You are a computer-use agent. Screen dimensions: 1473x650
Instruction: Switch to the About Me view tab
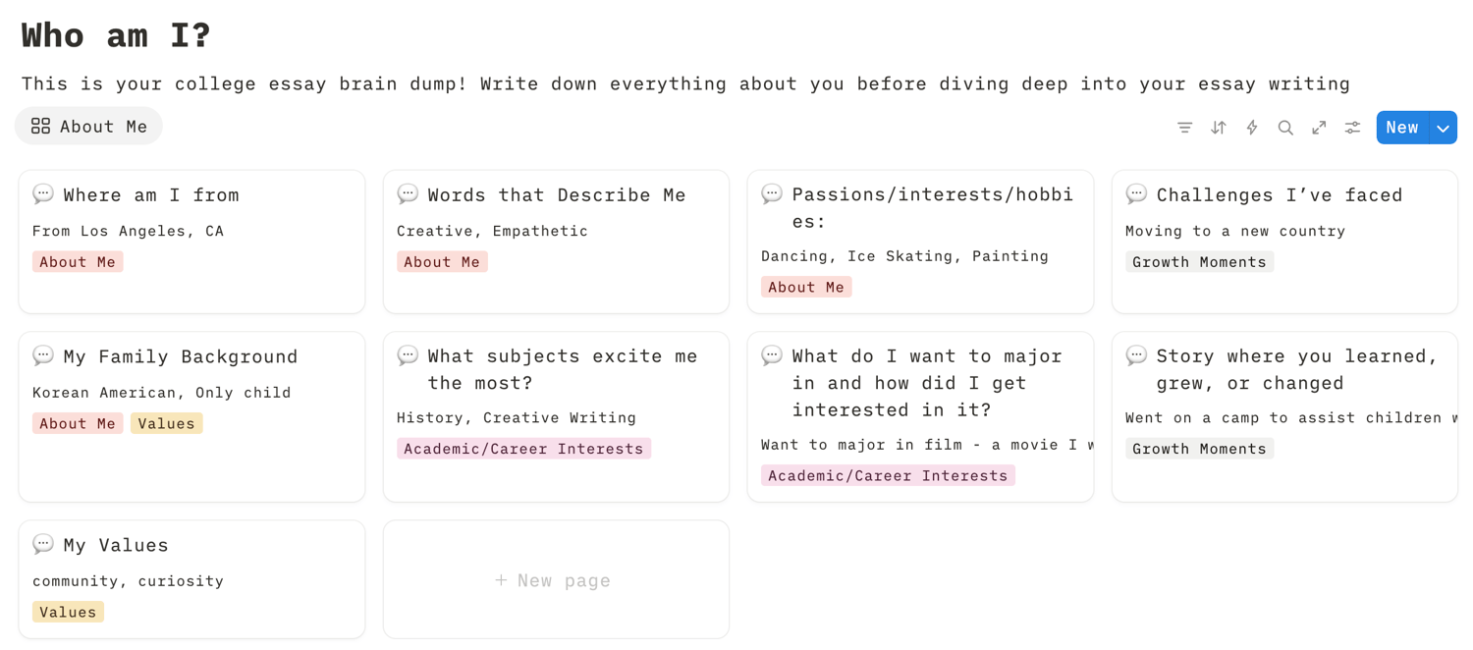(x=89, y=127)
